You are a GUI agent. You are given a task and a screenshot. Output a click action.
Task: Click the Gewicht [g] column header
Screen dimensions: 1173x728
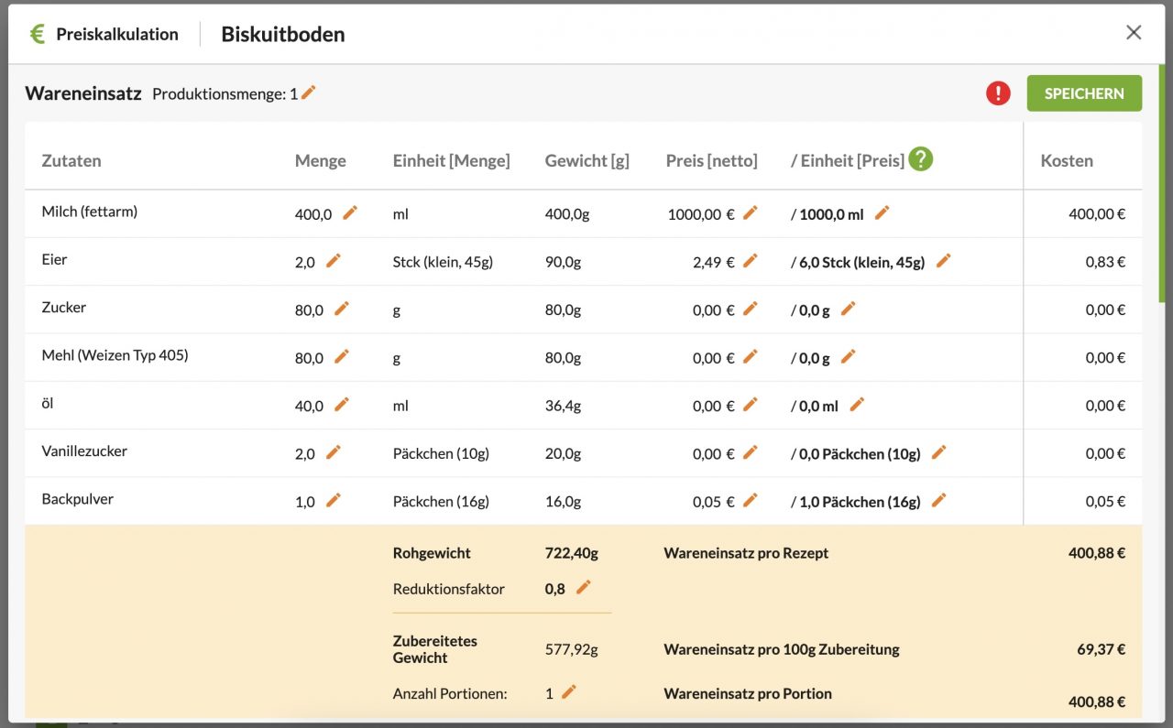587,160
